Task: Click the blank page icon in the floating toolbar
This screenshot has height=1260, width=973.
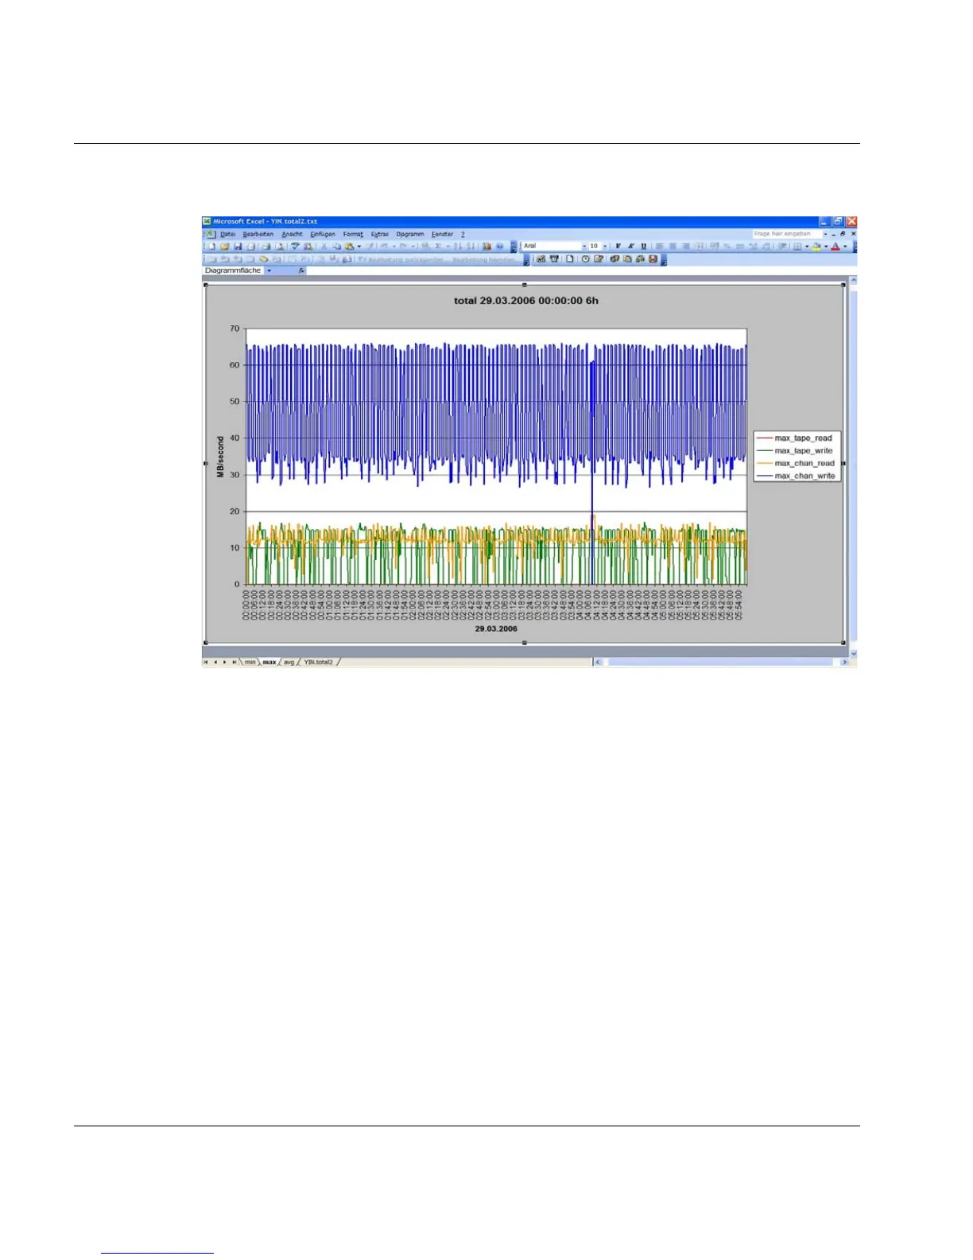Action: pos(570,259)
